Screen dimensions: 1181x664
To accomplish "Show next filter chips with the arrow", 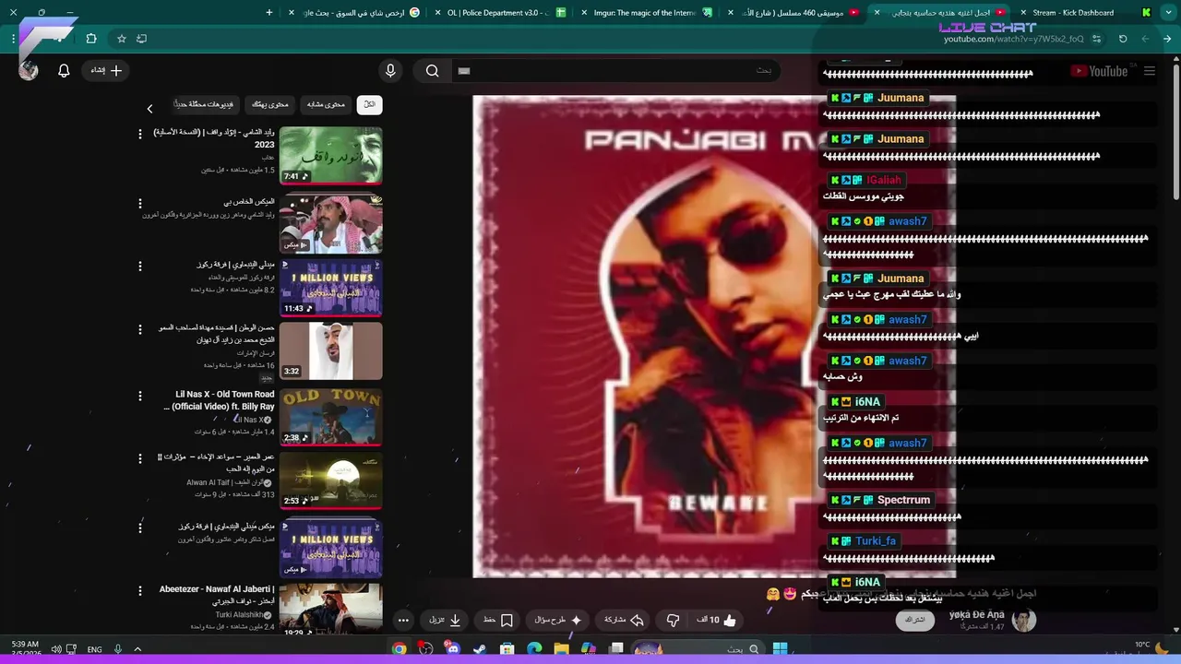I will click(x=149, y=109).
